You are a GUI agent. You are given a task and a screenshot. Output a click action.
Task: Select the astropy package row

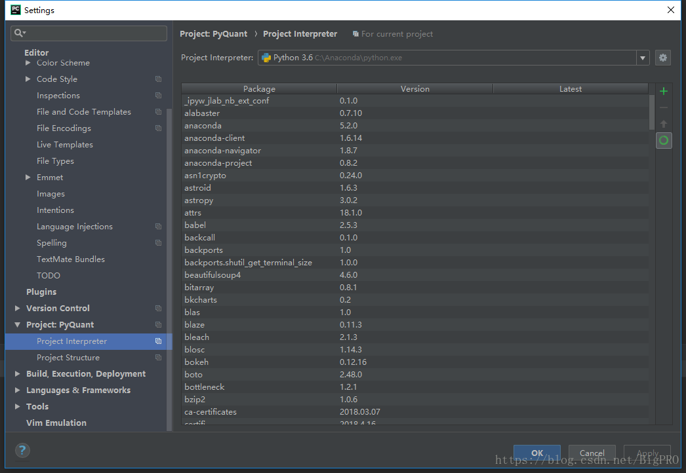tap(414, 200)
